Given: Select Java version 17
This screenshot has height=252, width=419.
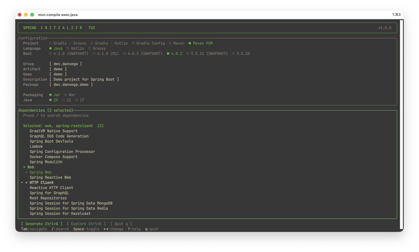Looking at the screenshot, I should point(80,100).
